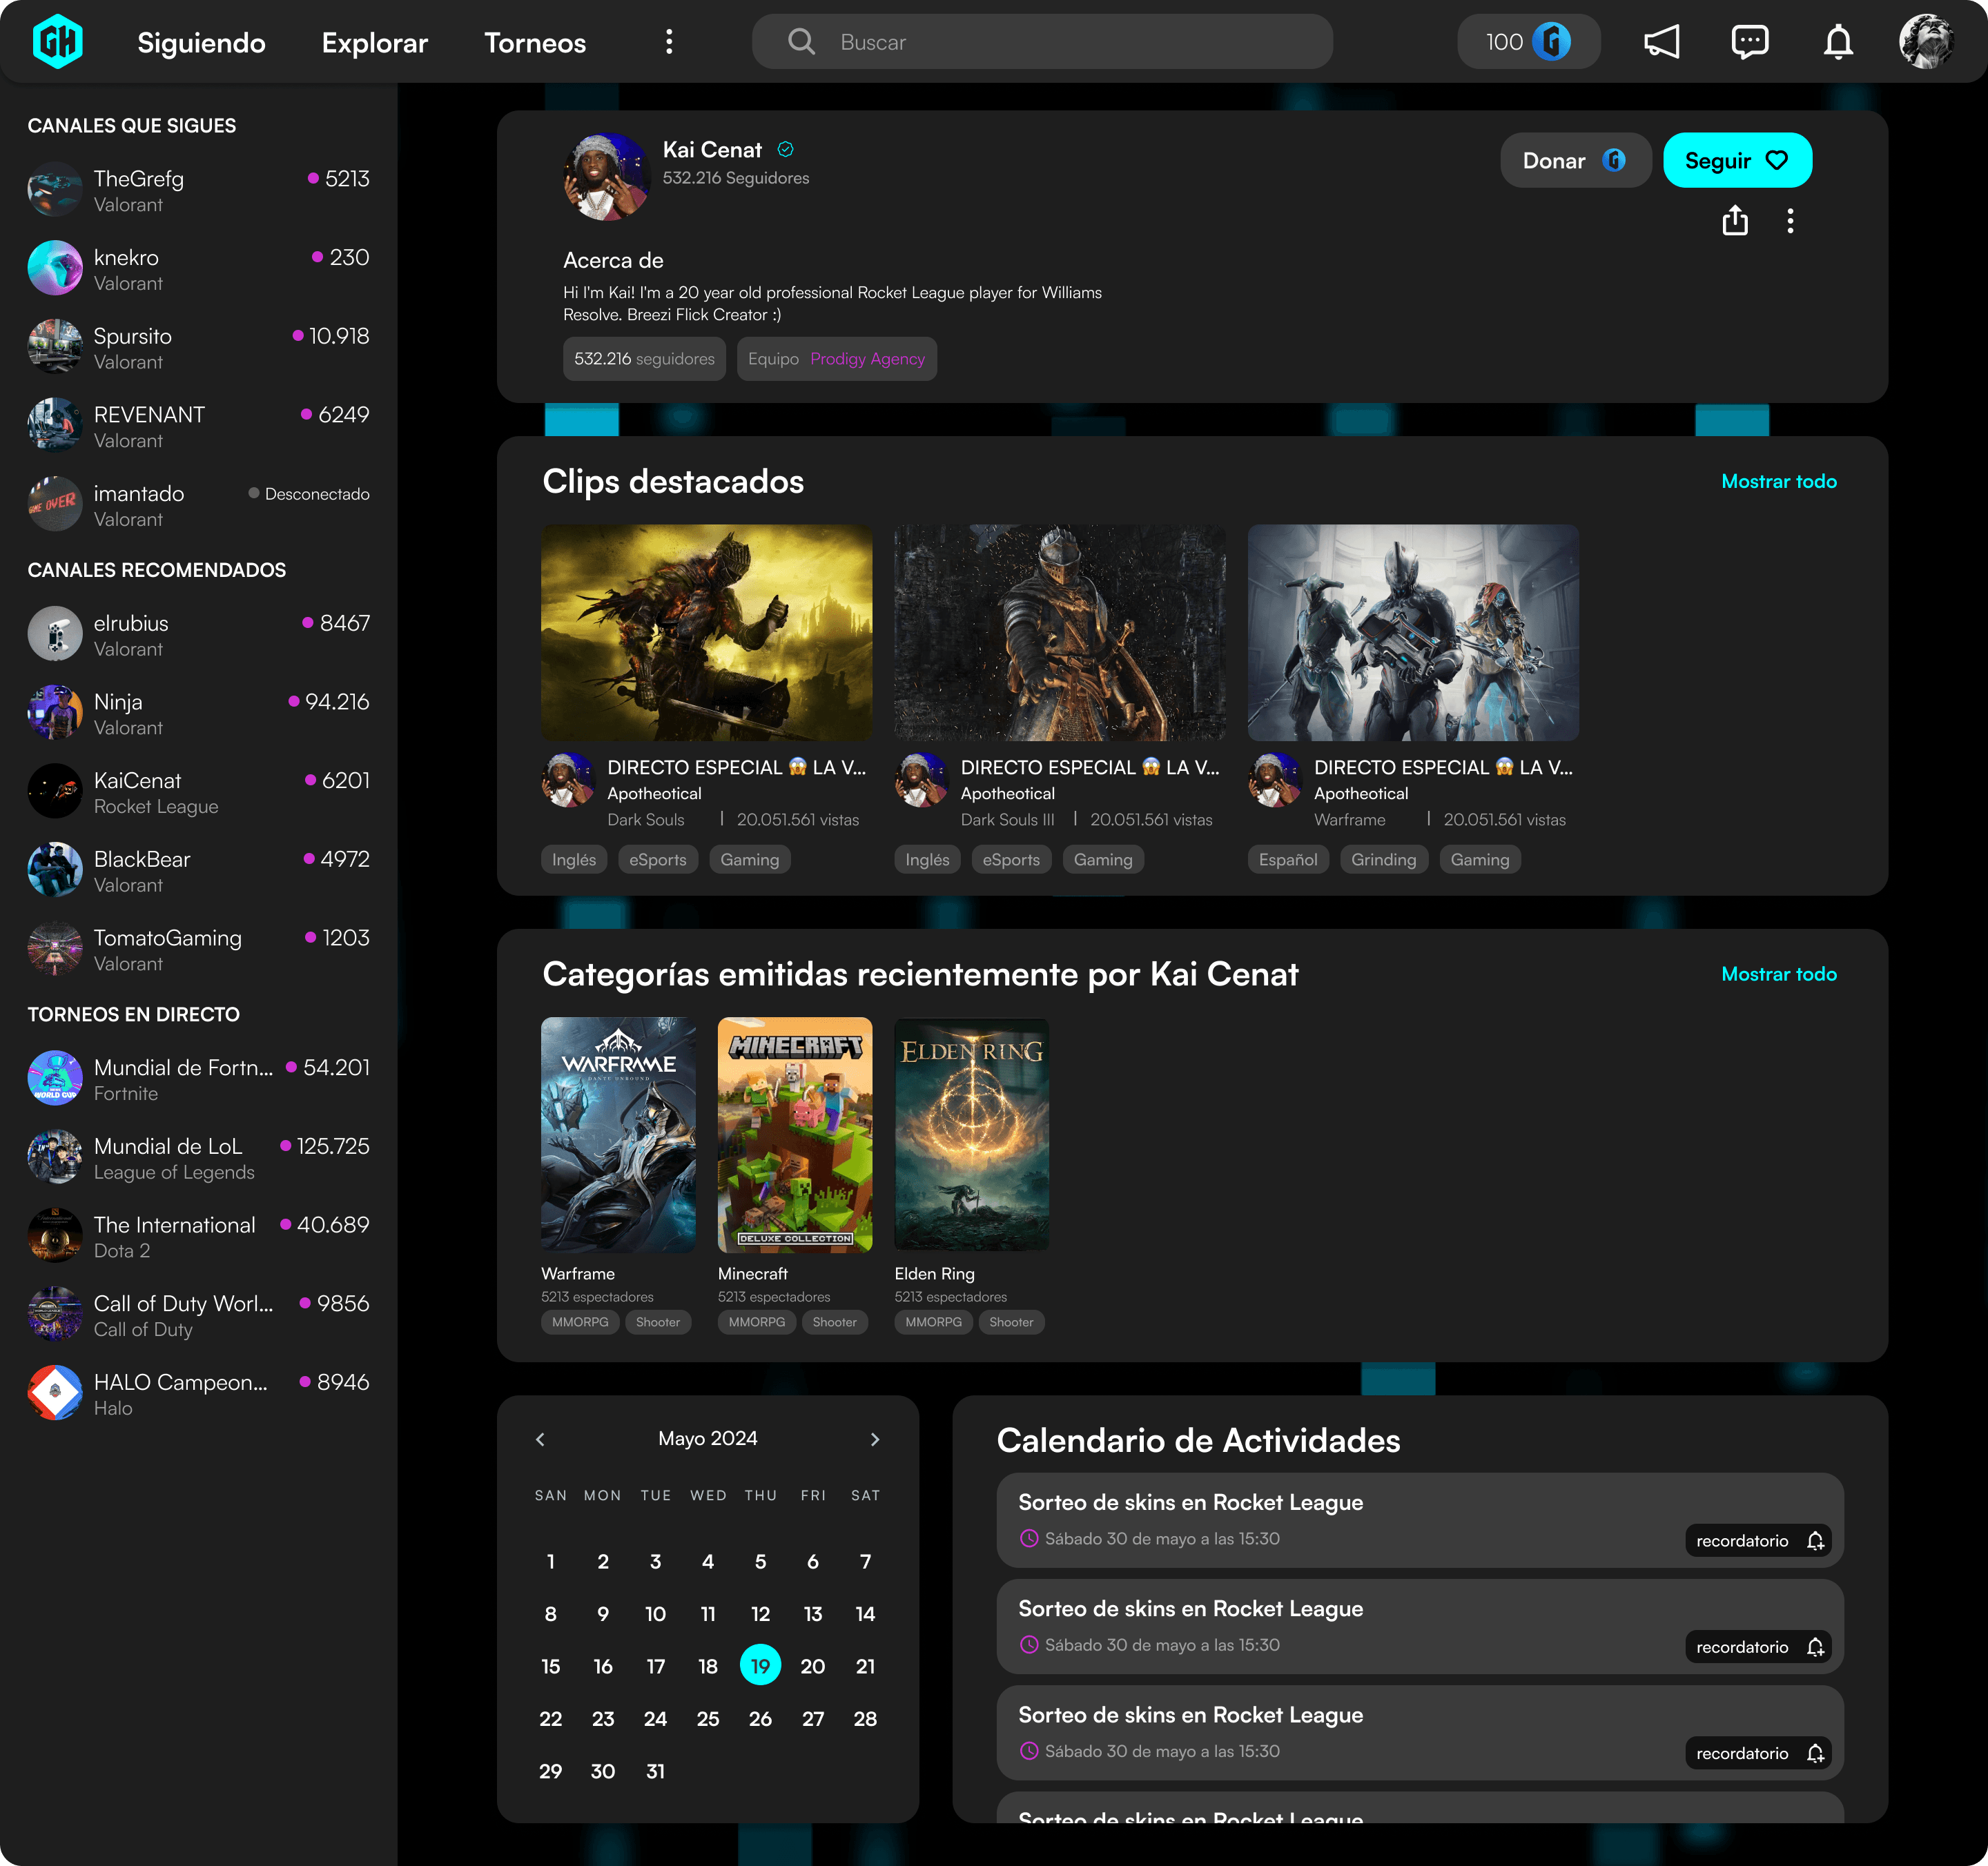Switch to the Explorar tab
The image size is (1988, 1866).
click(x=375, y=42)
